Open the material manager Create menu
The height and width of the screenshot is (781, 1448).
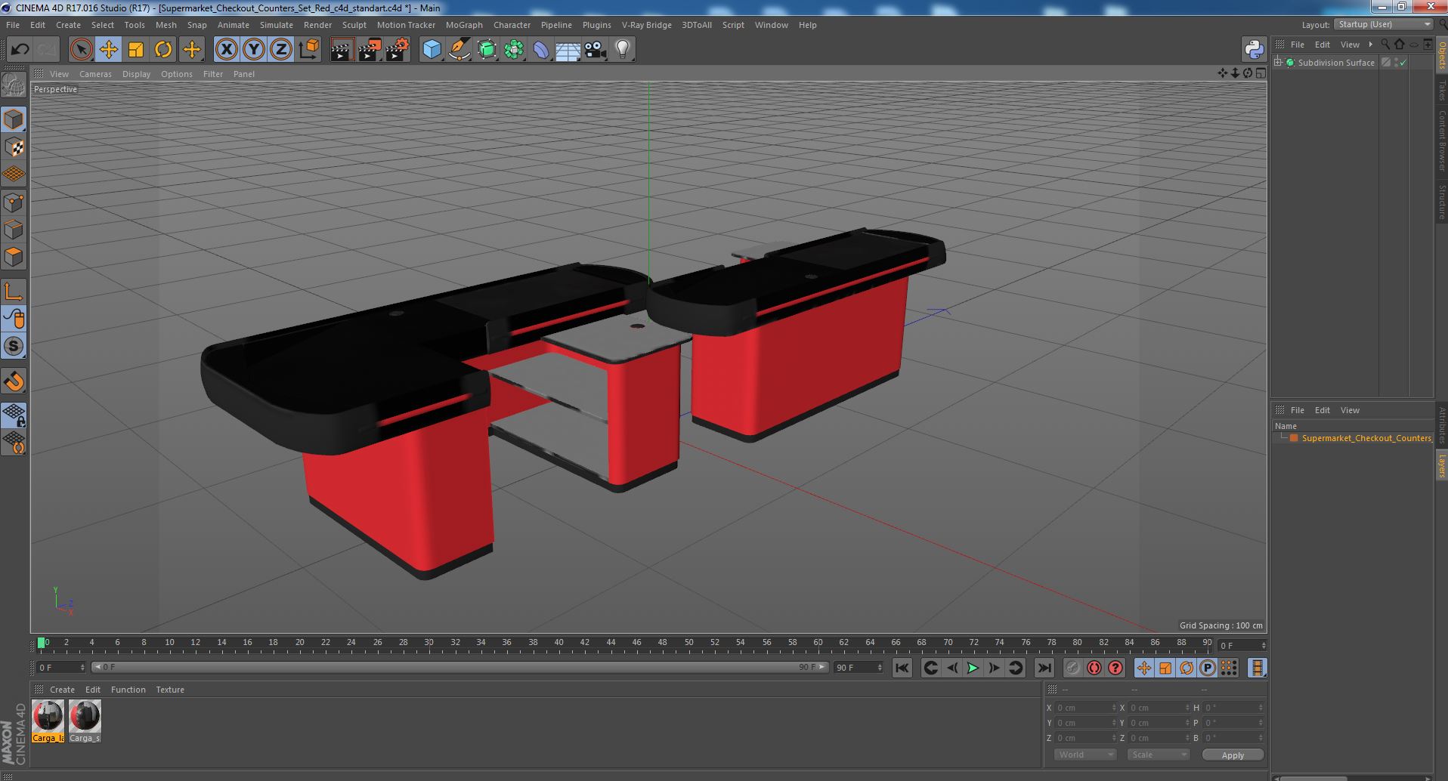(x=62, y=690)
